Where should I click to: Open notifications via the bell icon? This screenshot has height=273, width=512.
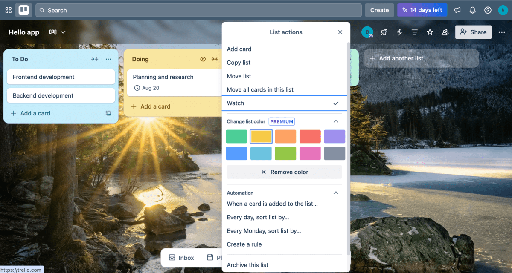472,10
